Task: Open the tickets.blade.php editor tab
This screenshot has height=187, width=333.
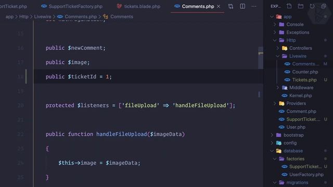Action: point(138,6)
